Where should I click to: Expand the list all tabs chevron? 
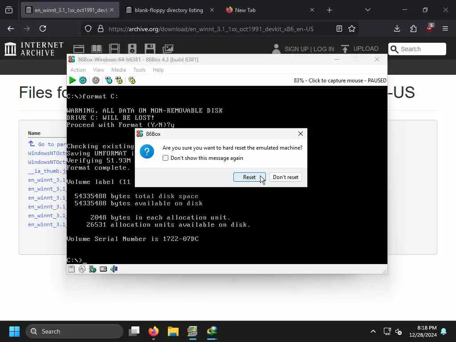click(367, 10)
